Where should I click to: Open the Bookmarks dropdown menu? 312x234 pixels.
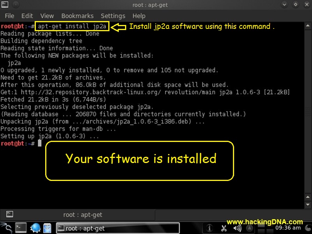(77, 16)
